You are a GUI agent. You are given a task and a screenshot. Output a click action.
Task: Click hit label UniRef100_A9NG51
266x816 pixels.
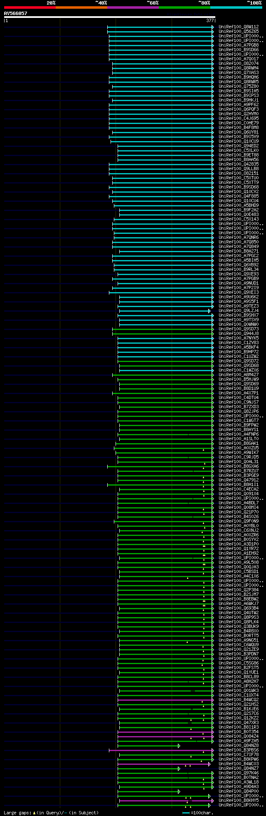(x=239, y=640)
